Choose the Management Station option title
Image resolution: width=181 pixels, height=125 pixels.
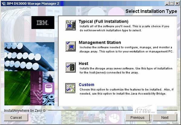(x=100, y=43)
